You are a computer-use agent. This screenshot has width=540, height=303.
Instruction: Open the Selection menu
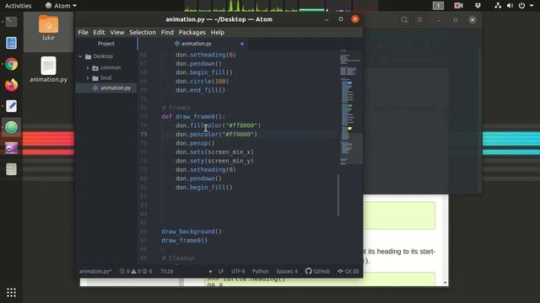(143, 32)
